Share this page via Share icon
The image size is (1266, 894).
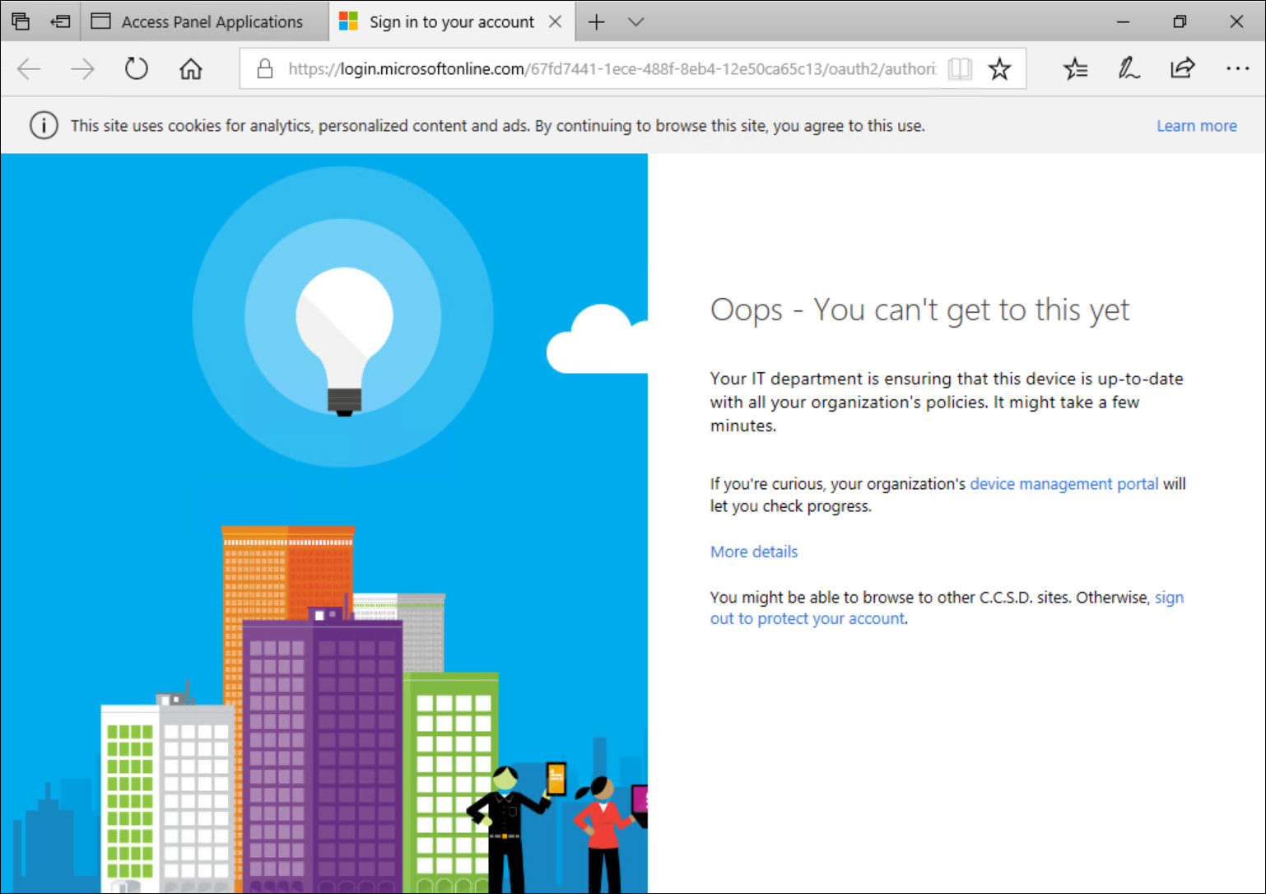pyautogui.click(x=1182, y=69)
